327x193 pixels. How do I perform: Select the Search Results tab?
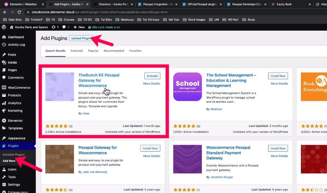55,51
